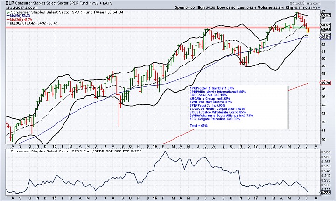The height and width of the screenshot is (201, 336).
Task: Click the 57 tick on price axis
Action: pos(323,11)
